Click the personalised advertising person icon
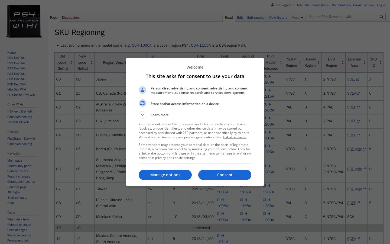This screenshot has height=244, width=390. point(142,90)
